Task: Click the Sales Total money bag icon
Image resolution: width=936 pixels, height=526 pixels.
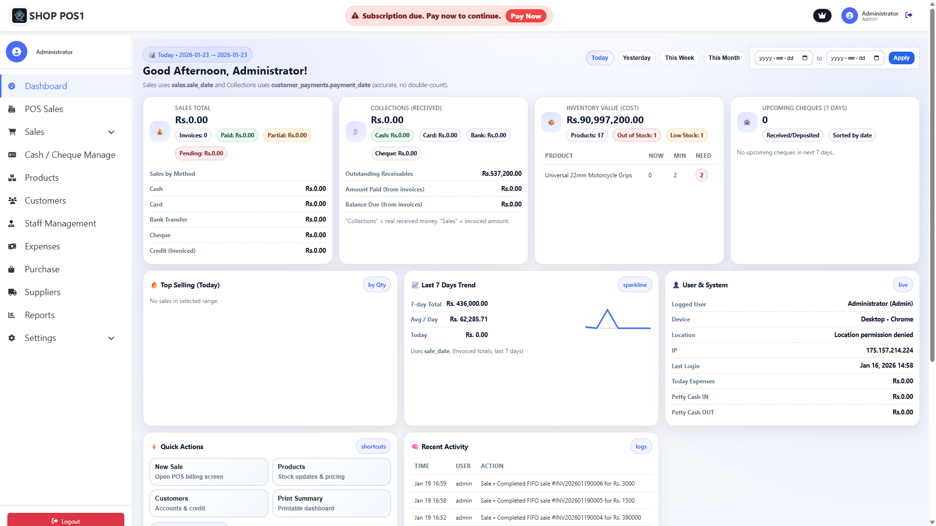Action: pyautogui.click(x=159, y=132)
